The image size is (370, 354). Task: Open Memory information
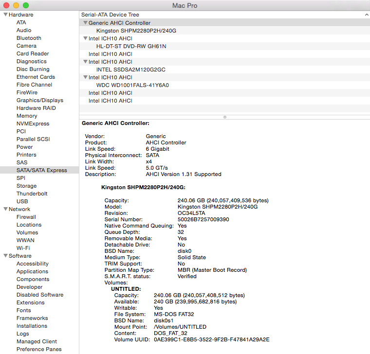[x=27, y=116]
